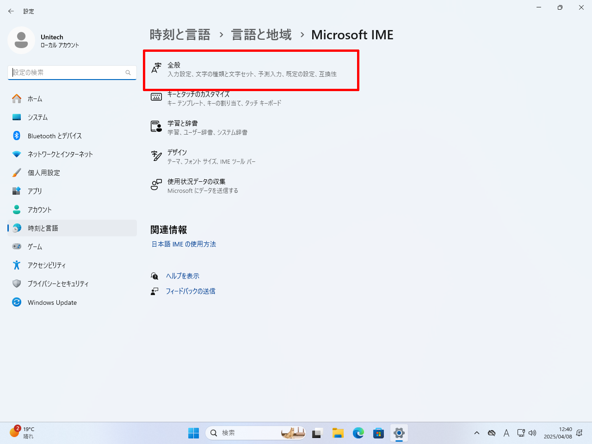Image resolution: width=592 pixels, height=444 pixels.
Task: Click the back arrow in Settings title bar
Action: click(11, 11)
